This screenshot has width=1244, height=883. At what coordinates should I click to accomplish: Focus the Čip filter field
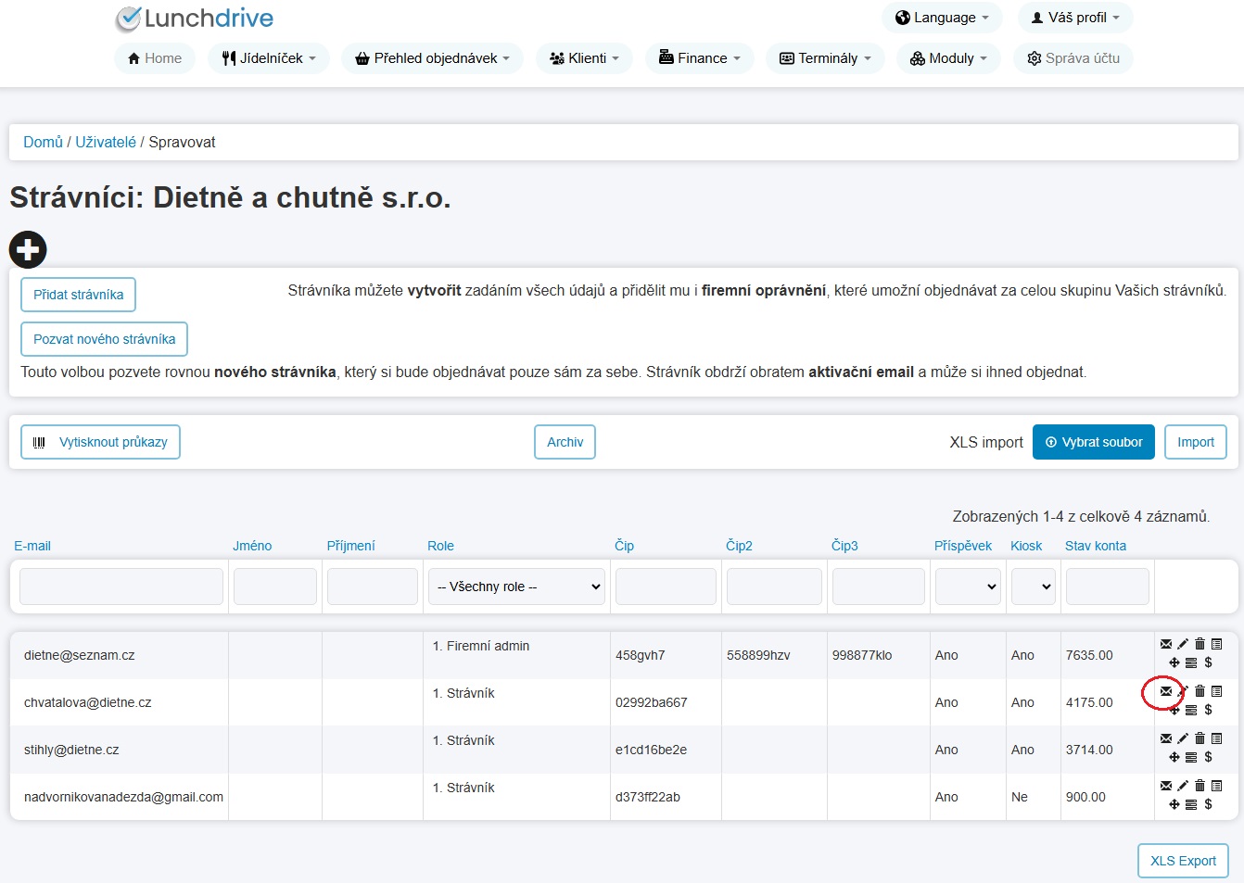click(x=666, y=587)
